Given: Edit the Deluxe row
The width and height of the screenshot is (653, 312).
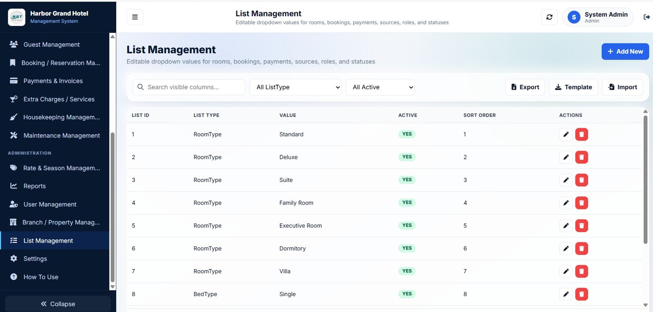Looking at the screenshot, I should point(566,157).
